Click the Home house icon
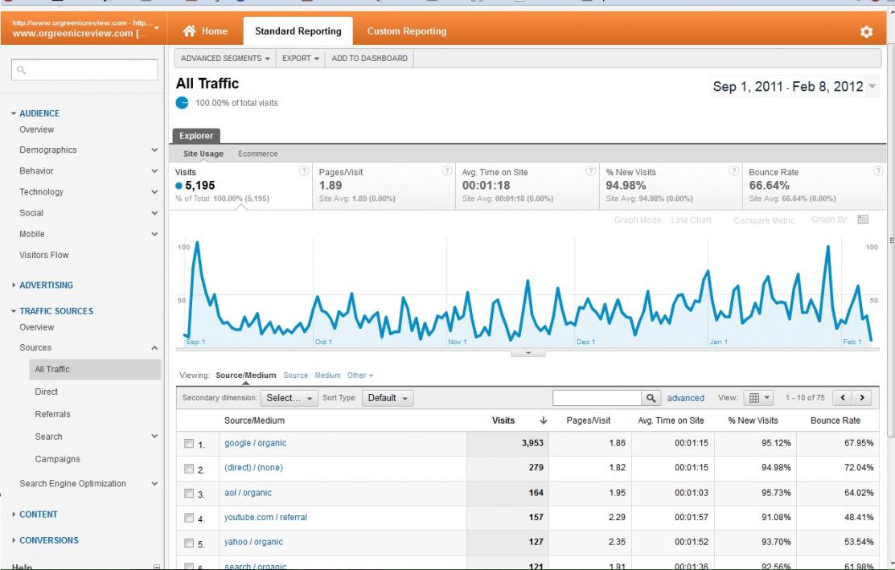Image resolution: width=895 pixels, height=570 pixels. point(190,31)
